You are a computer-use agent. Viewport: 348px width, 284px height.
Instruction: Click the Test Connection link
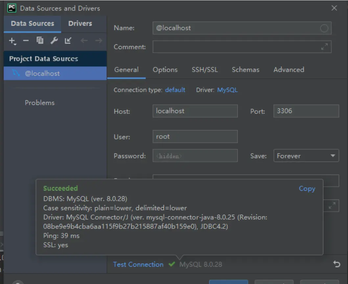(138, 265)
